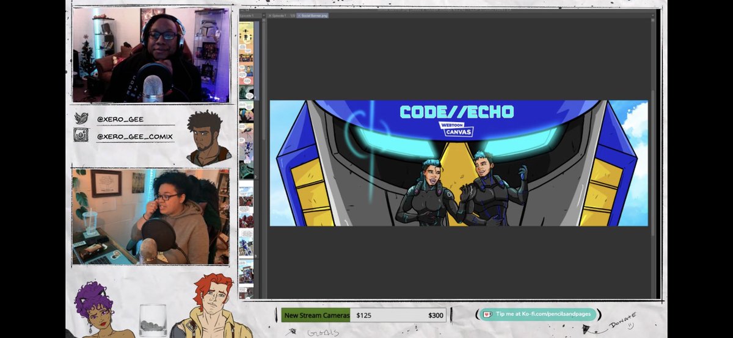Click the bottom webcam feed
Viewport: 733px width, 338px height.
pyautogui.click(x=151, y=217)
